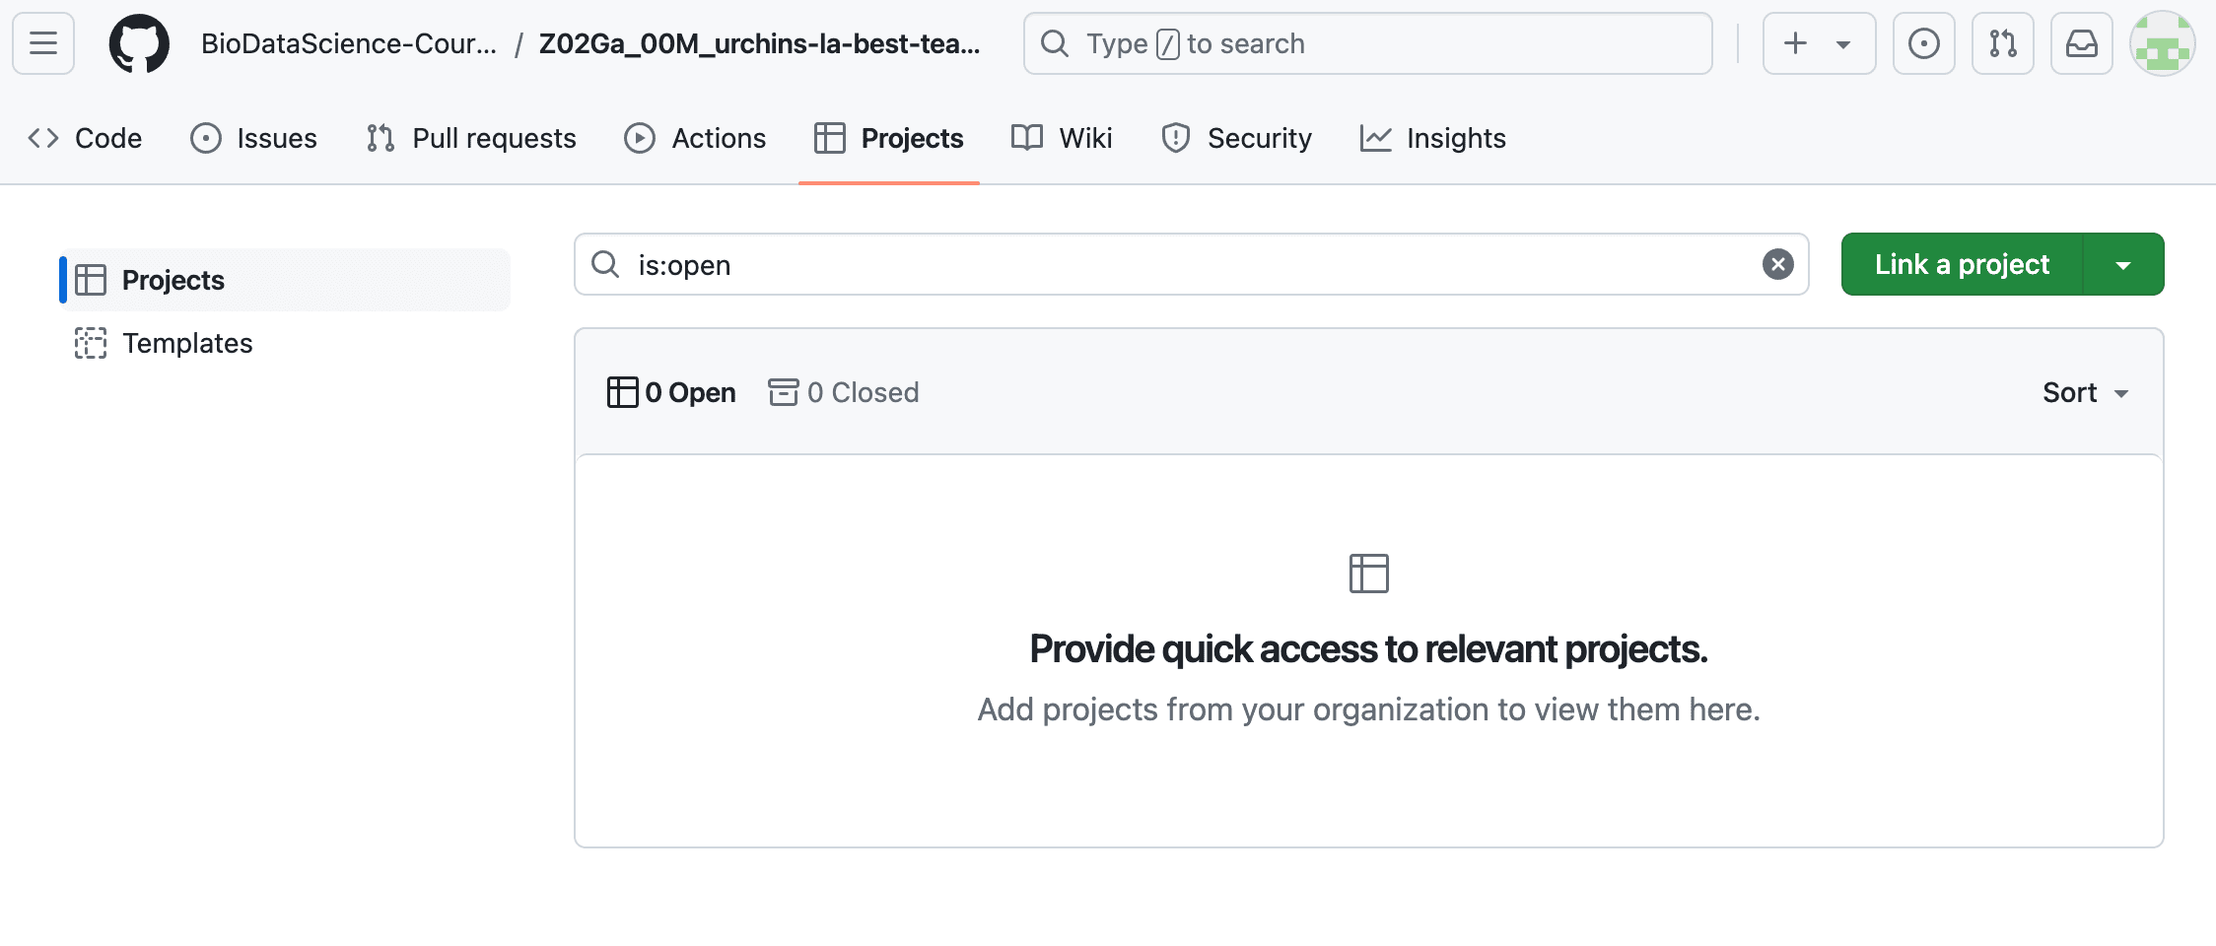The height and width of the screenshot is (946, 2216).
Task: Click the user avatar icon
Action: 2162,43
